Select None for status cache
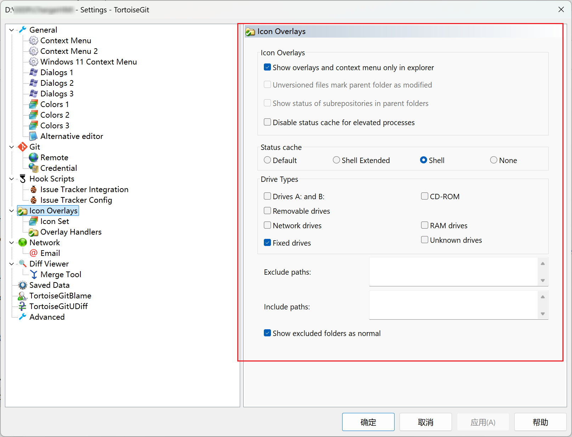The image size is (572, 437). (494, 160)
